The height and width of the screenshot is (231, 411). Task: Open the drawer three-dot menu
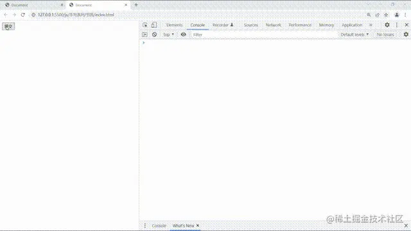point(145,225)
